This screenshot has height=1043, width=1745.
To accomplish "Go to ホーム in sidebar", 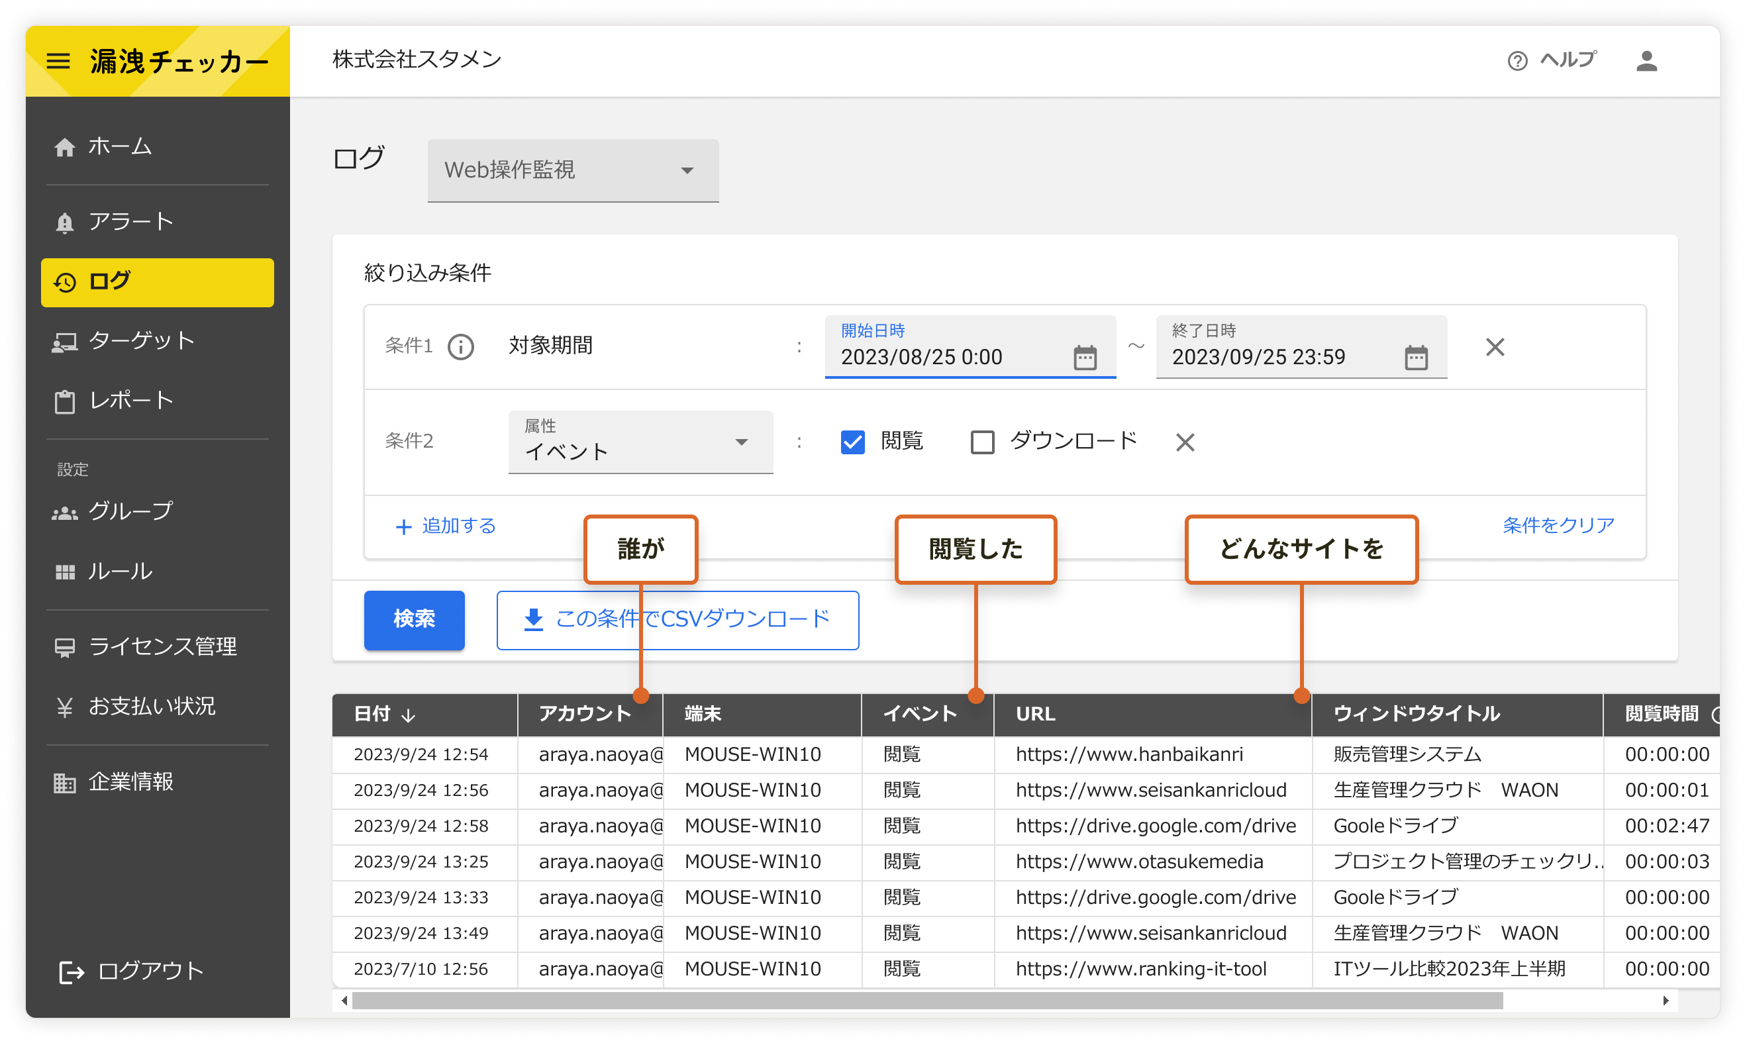I will [x=158, y=147].
